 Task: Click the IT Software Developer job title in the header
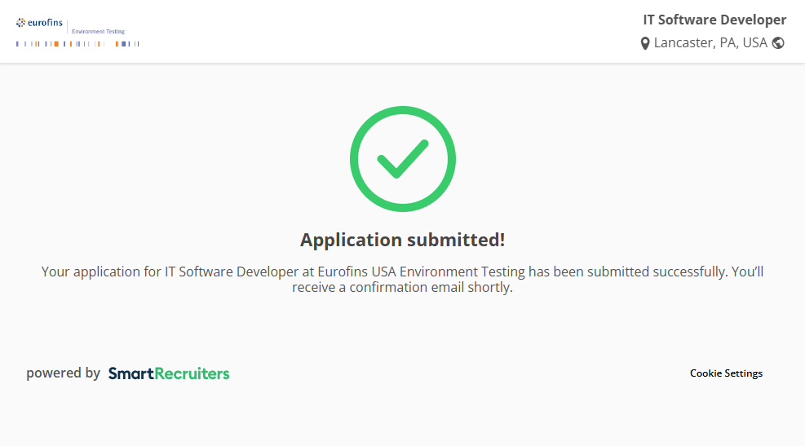point(714,20)
